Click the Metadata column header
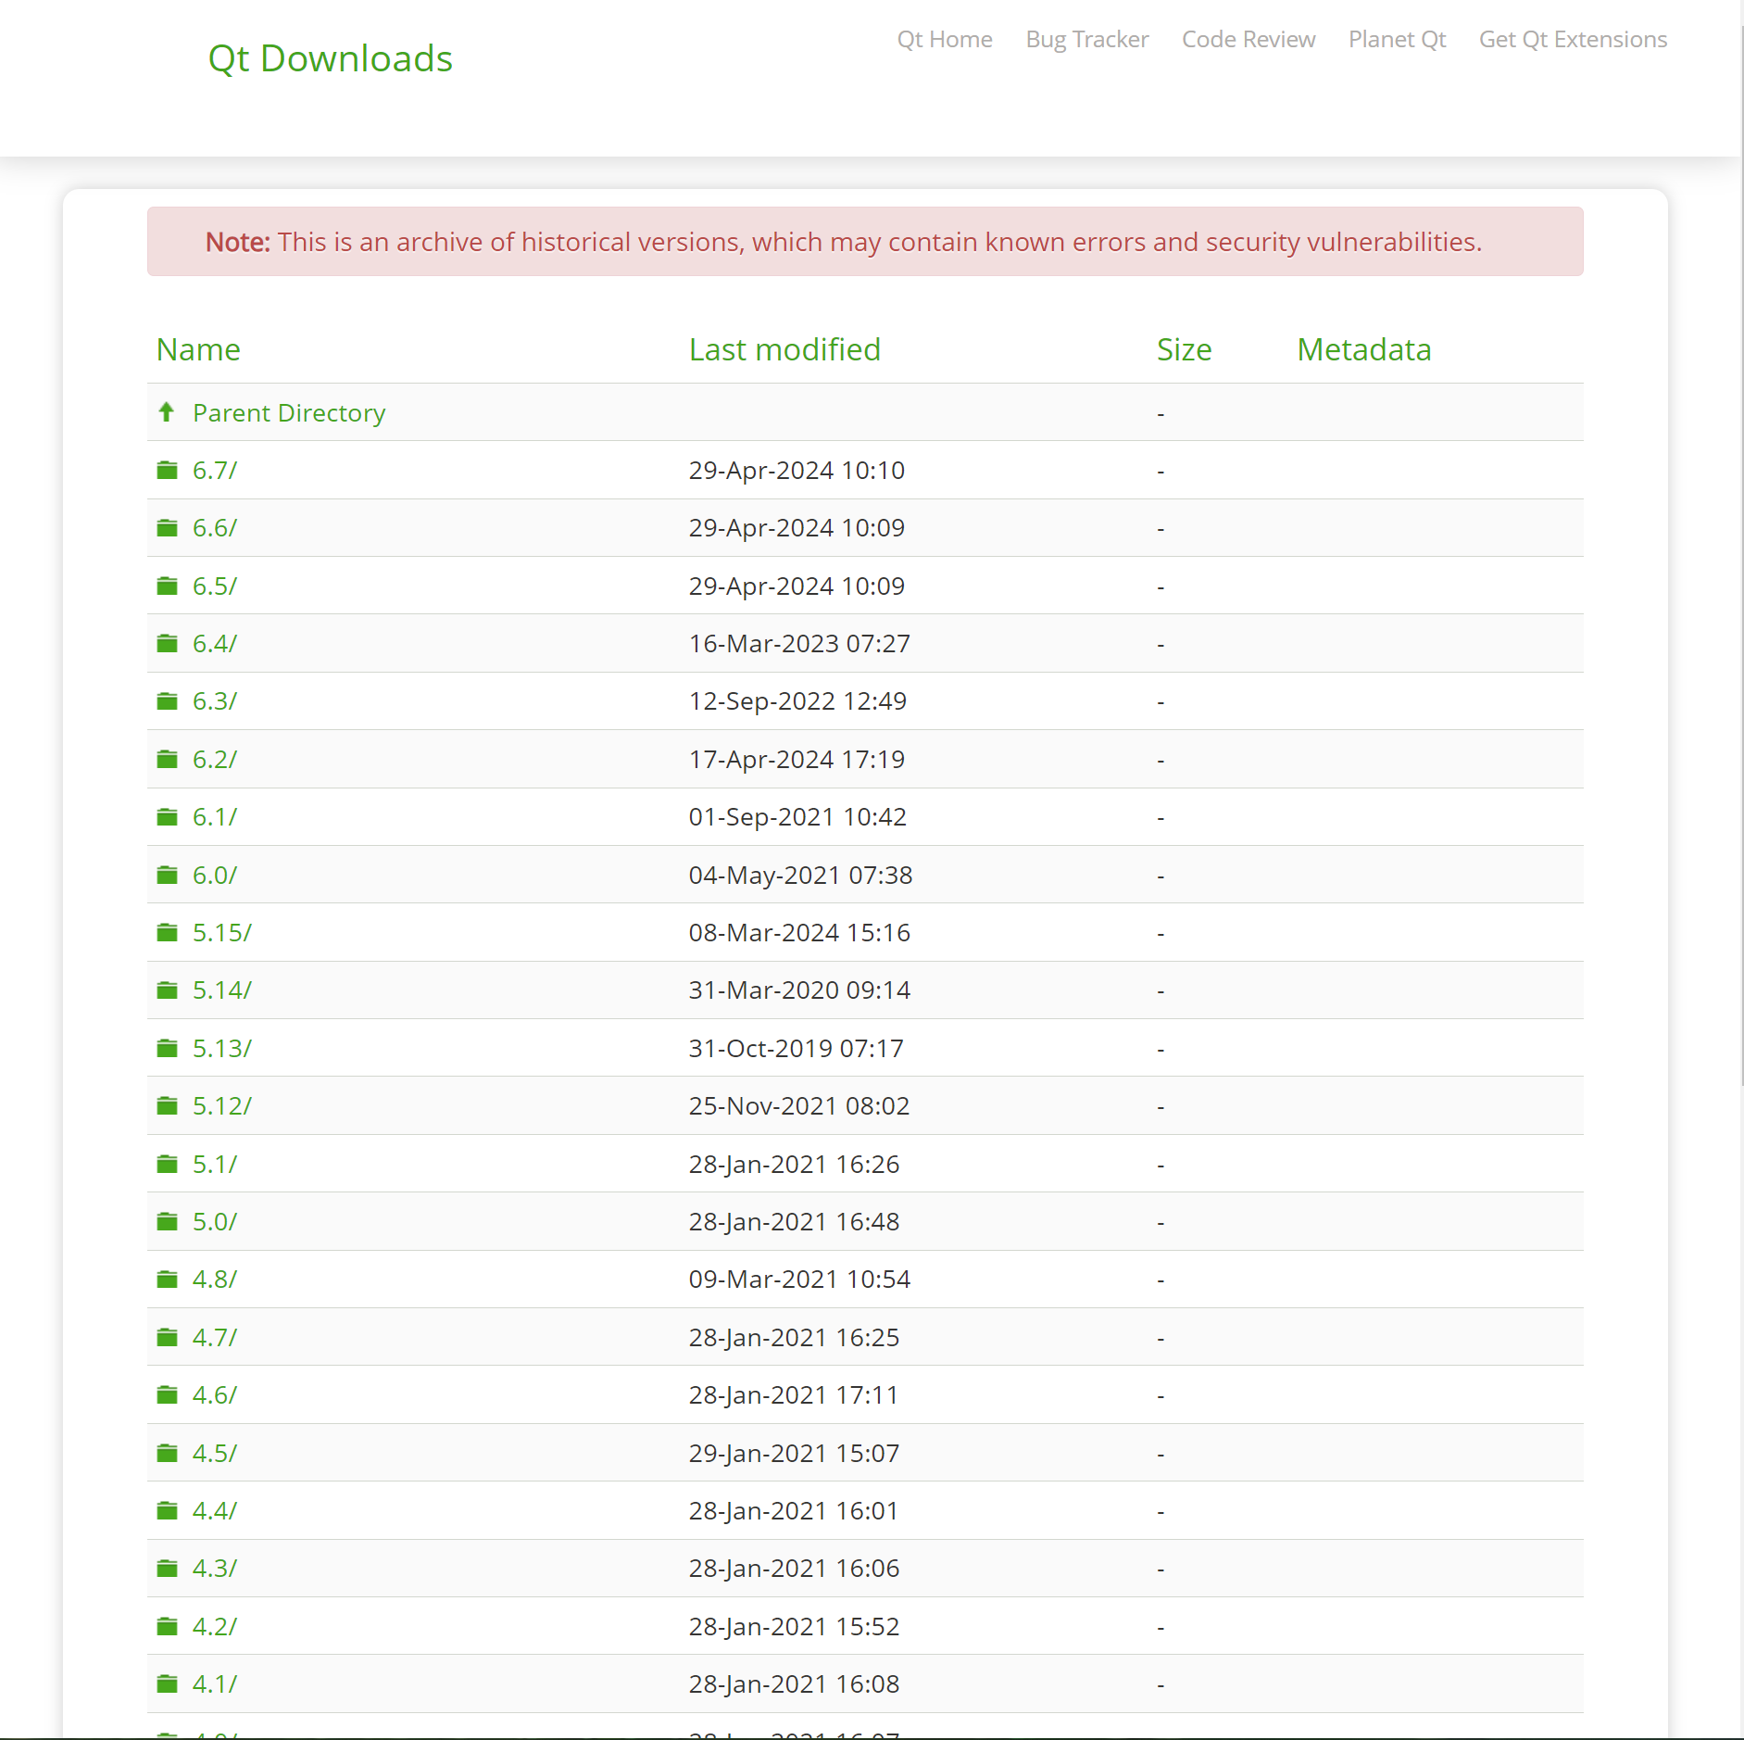The width and height of the screenshot is (1744, 1740). tap(1364, 349)
